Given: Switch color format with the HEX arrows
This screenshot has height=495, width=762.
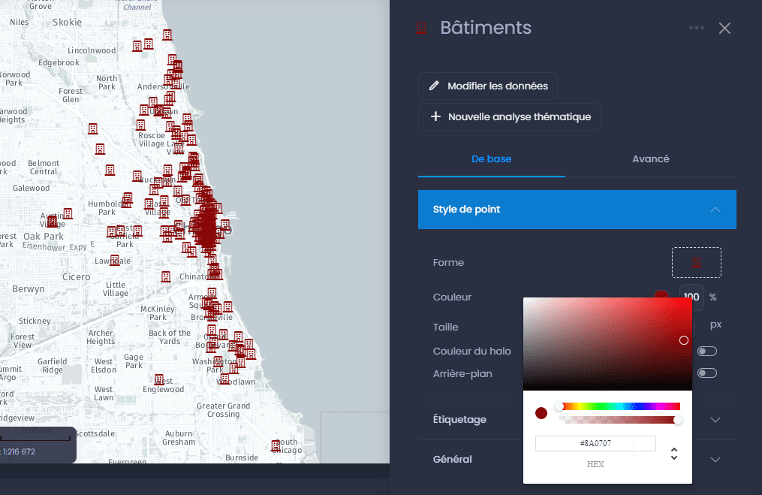Looking at the screenshot, I should click(674, 454).
